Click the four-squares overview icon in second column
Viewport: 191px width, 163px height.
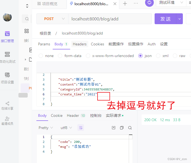27,31
